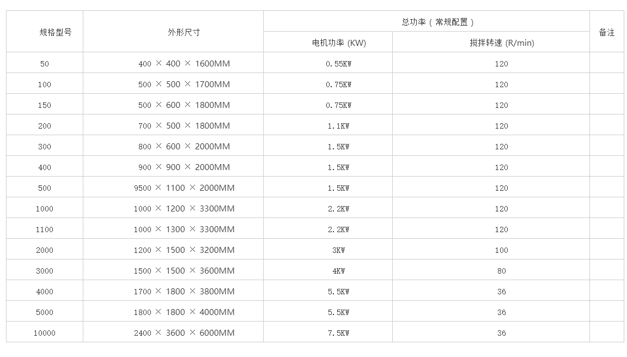Select model number 1100 cell
This screenshot has width=627, height=357.
click(45, 229)
